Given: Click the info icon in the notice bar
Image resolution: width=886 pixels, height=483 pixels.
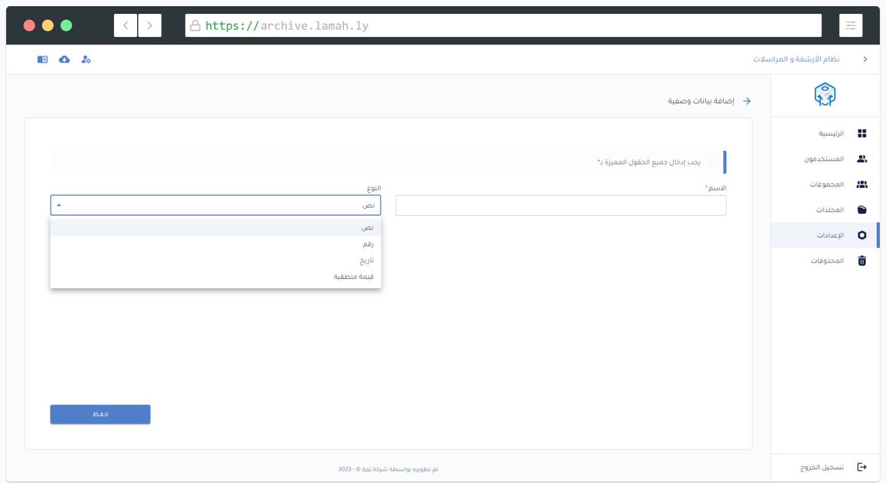Looking at the screenshot, I should click(711, 162).
